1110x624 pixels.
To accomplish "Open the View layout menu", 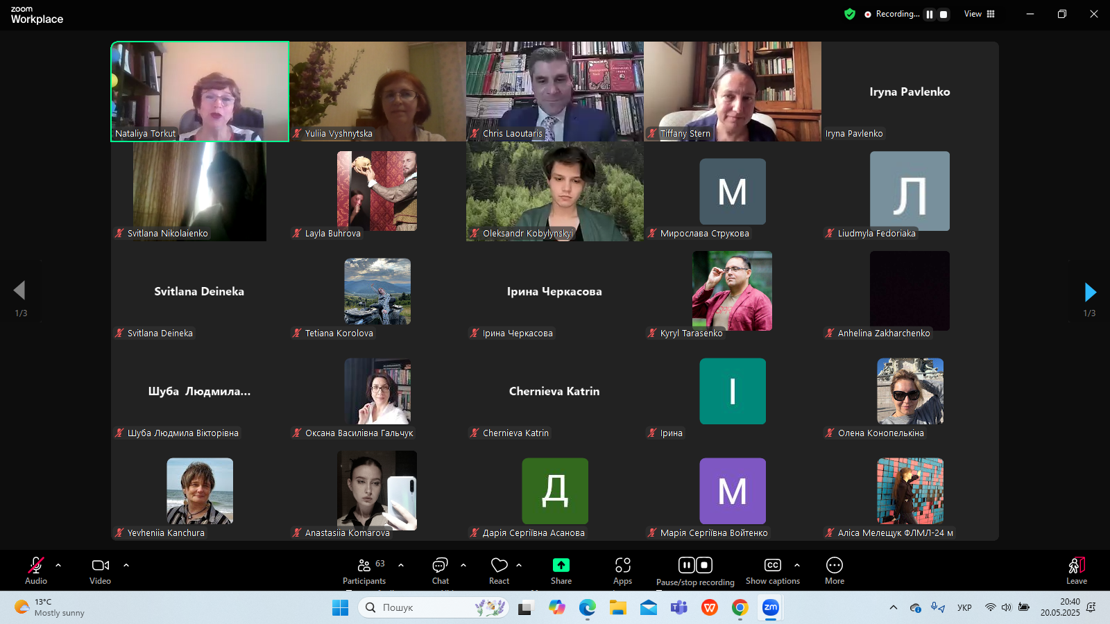I will pyautogui.click(x=979, y=14).
